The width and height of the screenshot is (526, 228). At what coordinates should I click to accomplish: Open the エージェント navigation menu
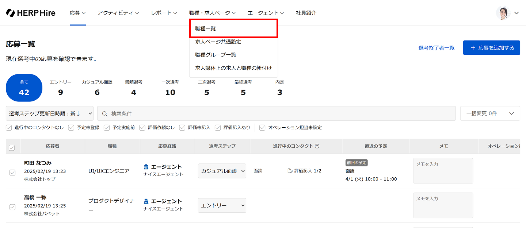[266, 13]
